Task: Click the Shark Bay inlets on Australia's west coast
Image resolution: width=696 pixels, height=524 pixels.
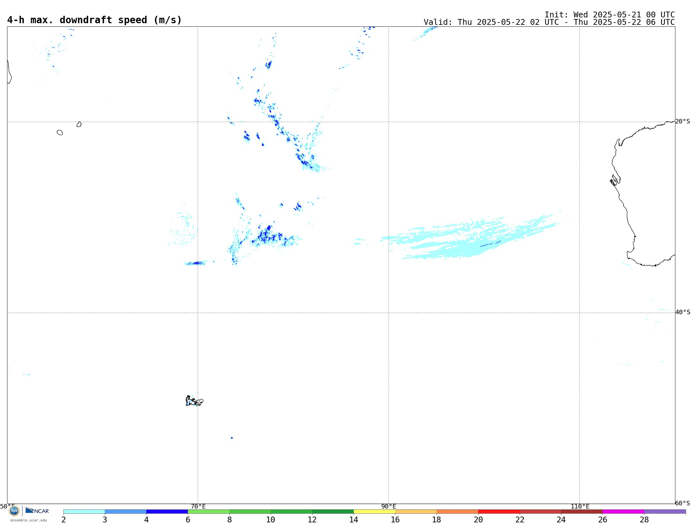Action: 615,180
